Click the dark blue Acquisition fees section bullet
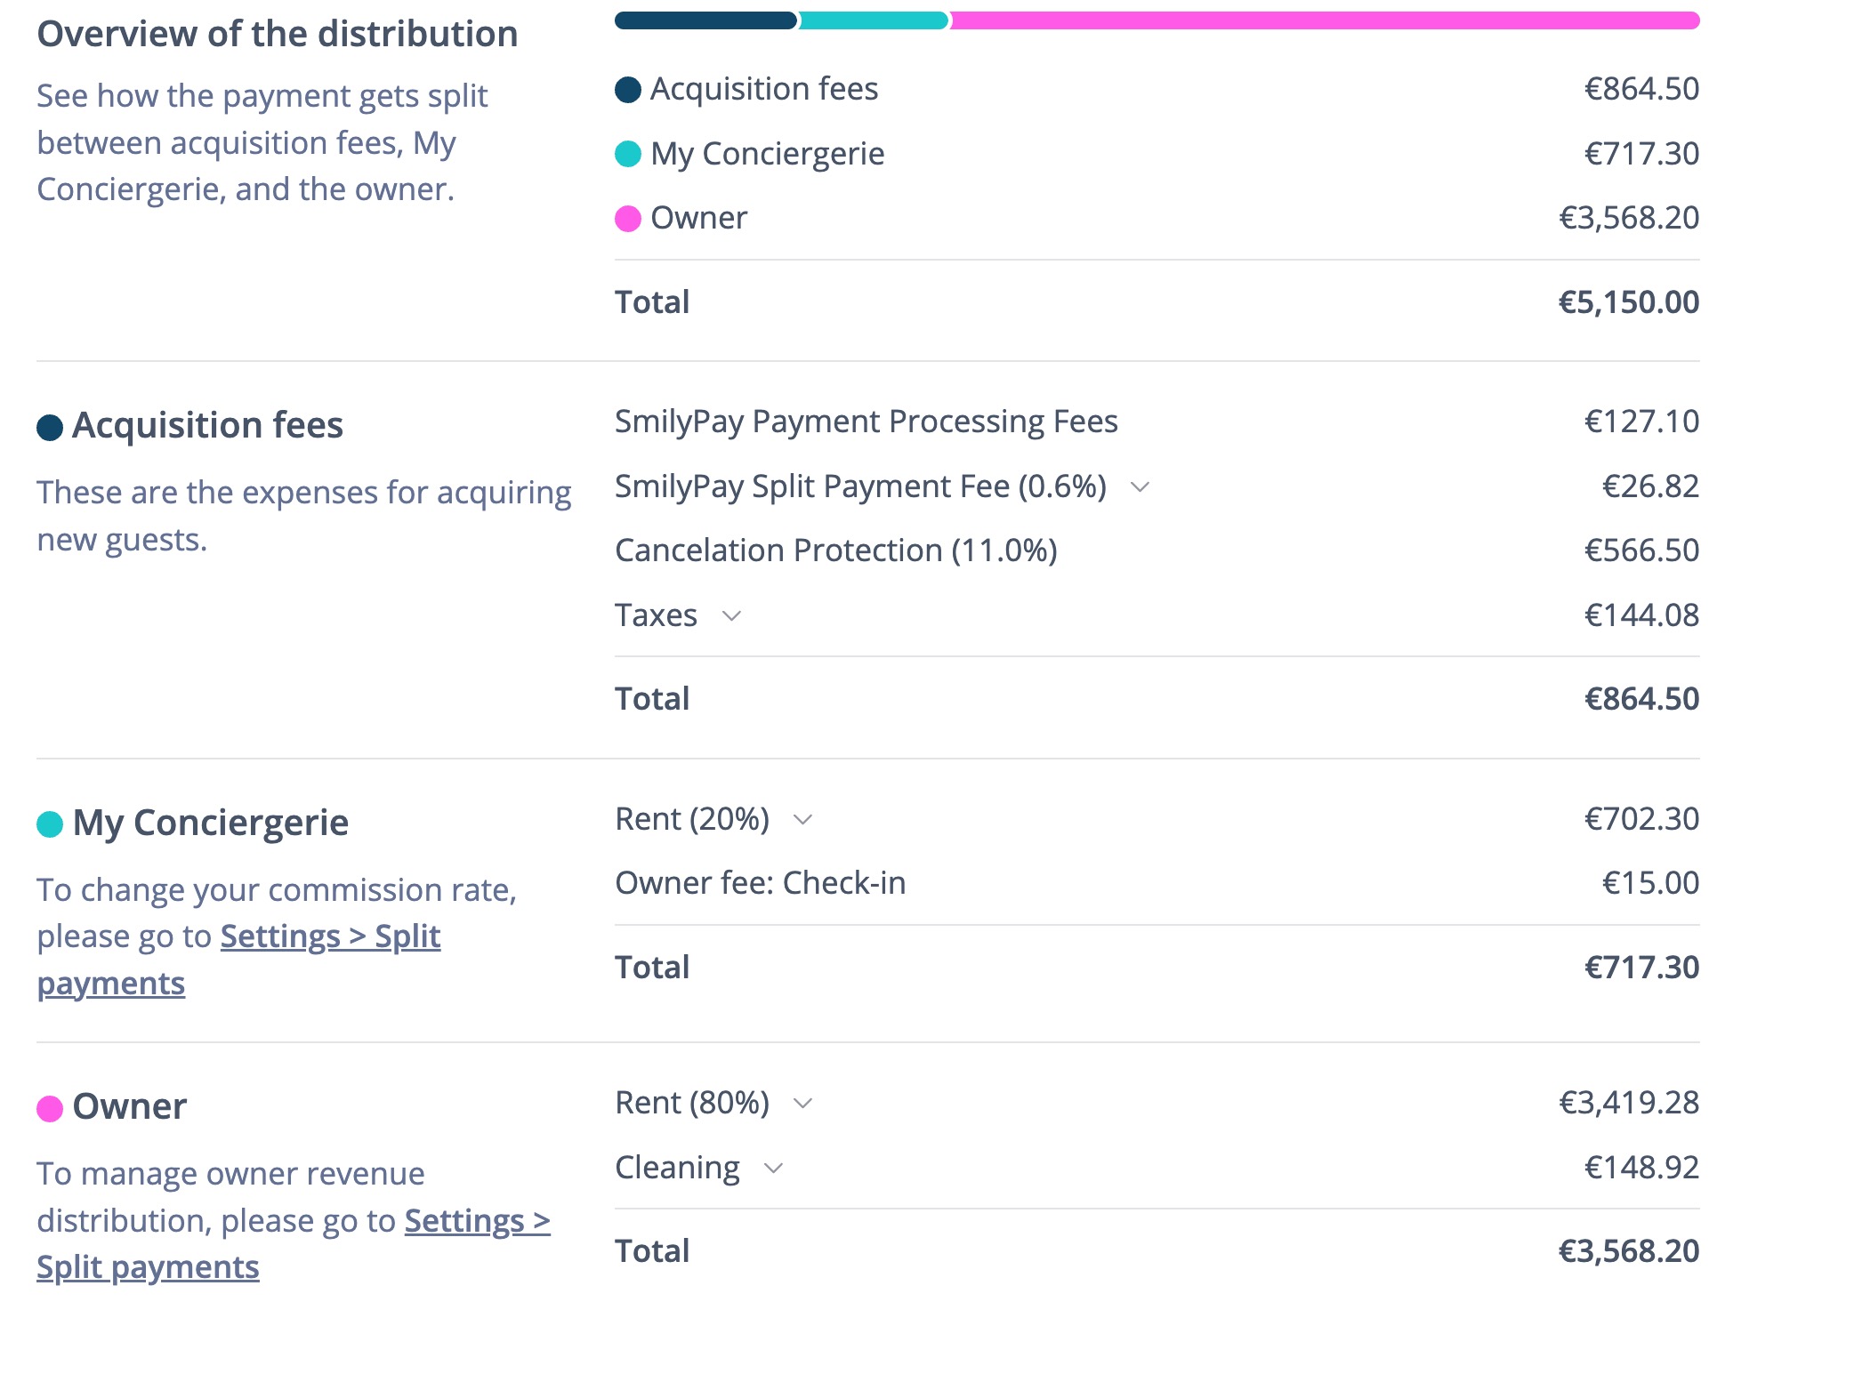The width and height of the screenshot is (1854, 1382). click(50, 428)
